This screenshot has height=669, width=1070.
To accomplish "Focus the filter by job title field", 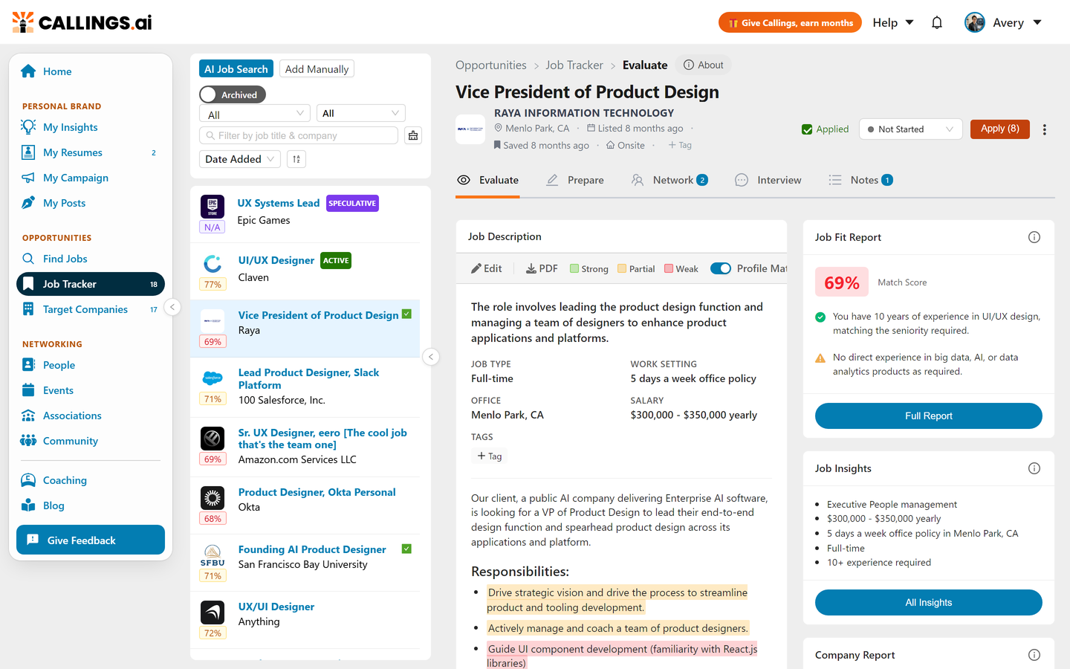I will click(x=299, y=135).
